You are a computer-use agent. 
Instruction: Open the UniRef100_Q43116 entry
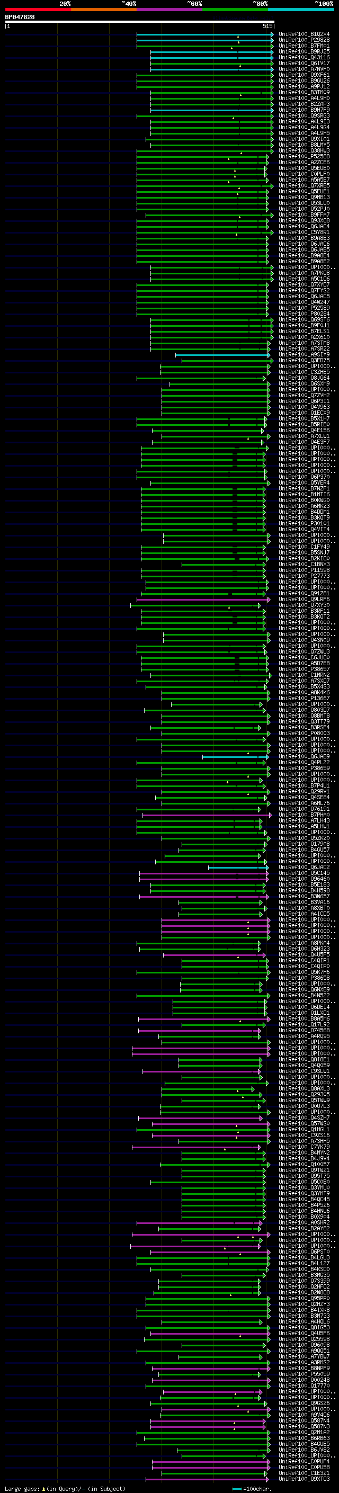point(304,57)
